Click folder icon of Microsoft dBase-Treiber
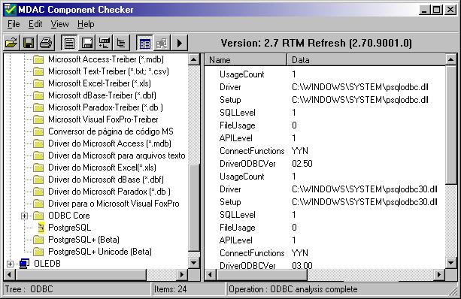 [x=38, y=95]
